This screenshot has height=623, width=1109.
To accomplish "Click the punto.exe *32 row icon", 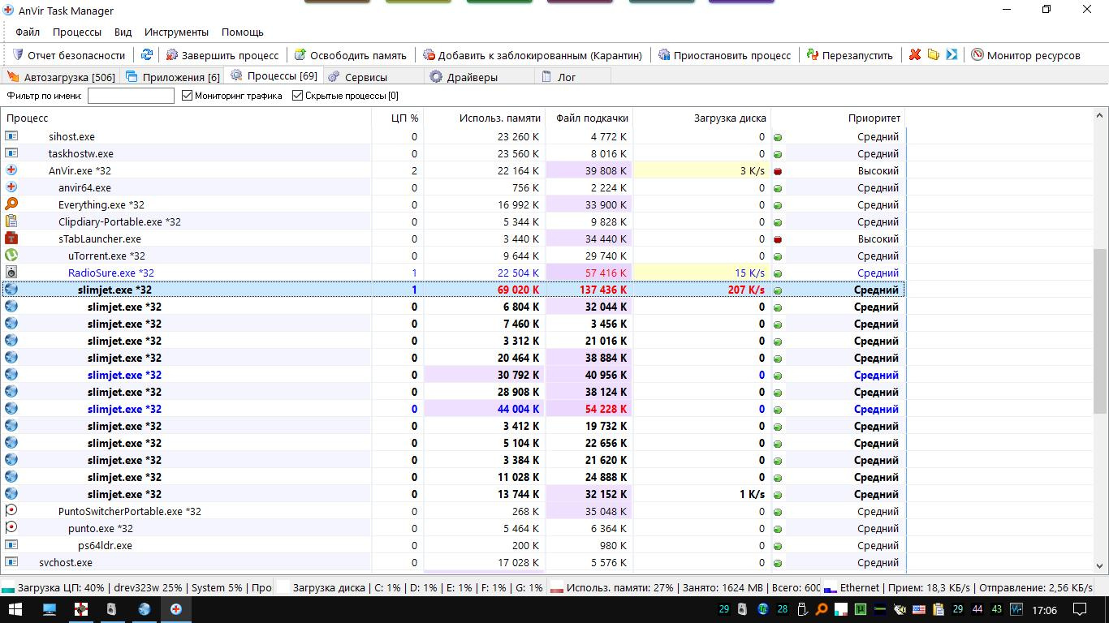I will click(x=11, y=528).
